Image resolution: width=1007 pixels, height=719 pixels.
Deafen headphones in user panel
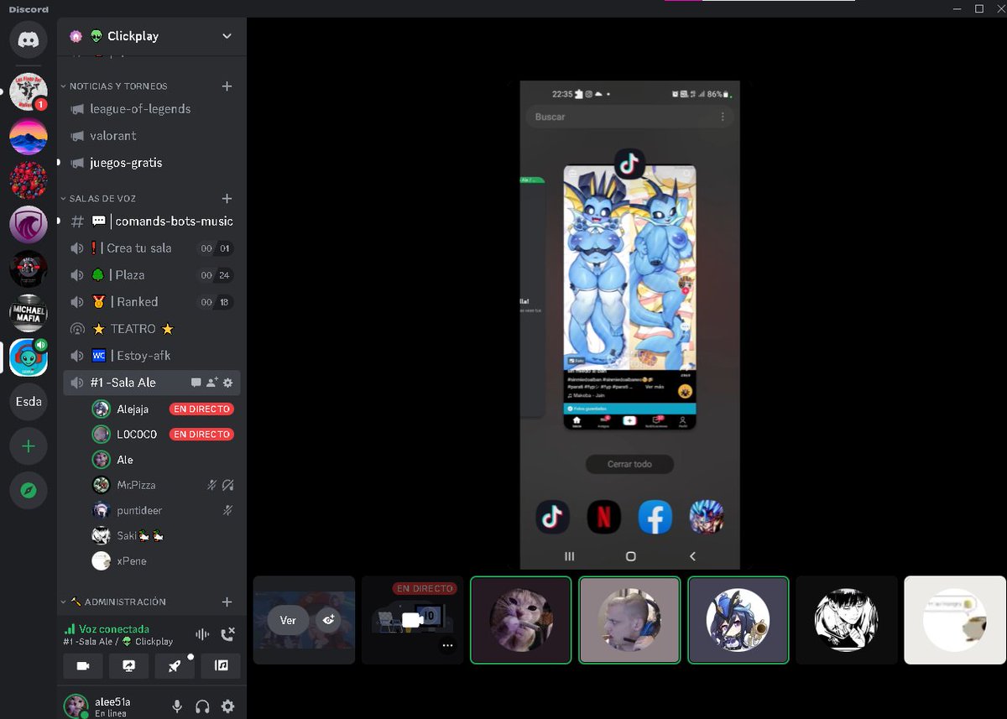[x=202, y=706]
